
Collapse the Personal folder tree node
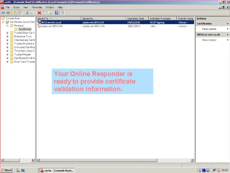click(7, 26)
